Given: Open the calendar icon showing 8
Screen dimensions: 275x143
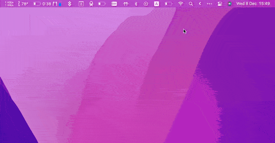Looking at the screenshot, I should [x=81, y=4].
